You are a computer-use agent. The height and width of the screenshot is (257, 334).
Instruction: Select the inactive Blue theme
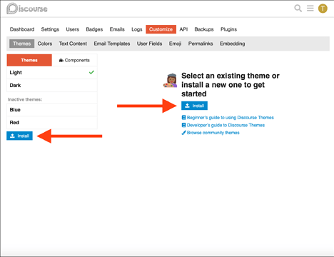pos(52,110)
